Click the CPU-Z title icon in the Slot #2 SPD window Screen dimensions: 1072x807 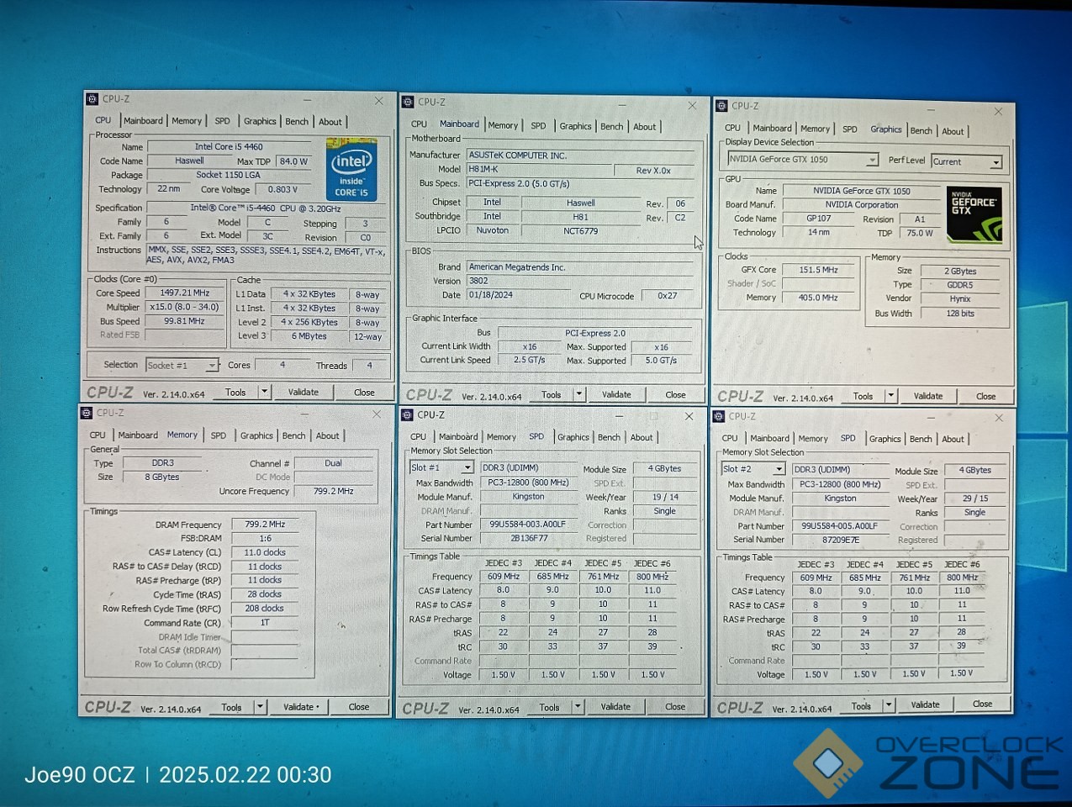pos(719,417)
